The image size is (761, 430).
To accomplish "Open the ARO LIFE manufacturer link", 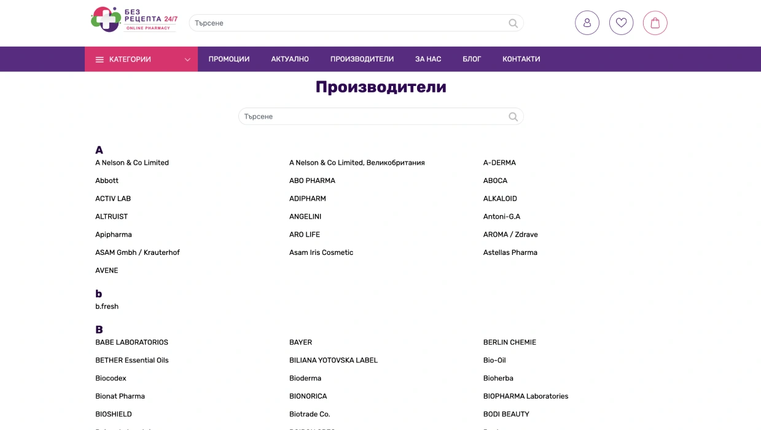I will point(305,235).
